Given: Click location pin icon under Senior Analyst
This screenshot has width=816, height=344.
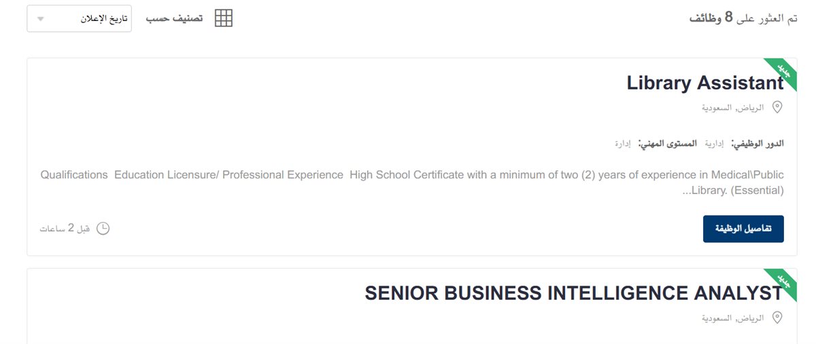Looking at the screenshot, I should 777,318.
